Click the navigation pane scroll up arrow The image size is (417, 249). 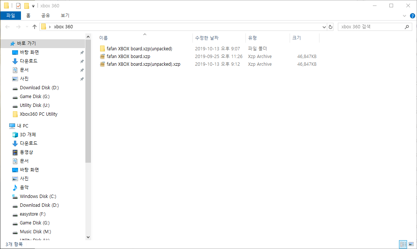[x=88, y=37]
